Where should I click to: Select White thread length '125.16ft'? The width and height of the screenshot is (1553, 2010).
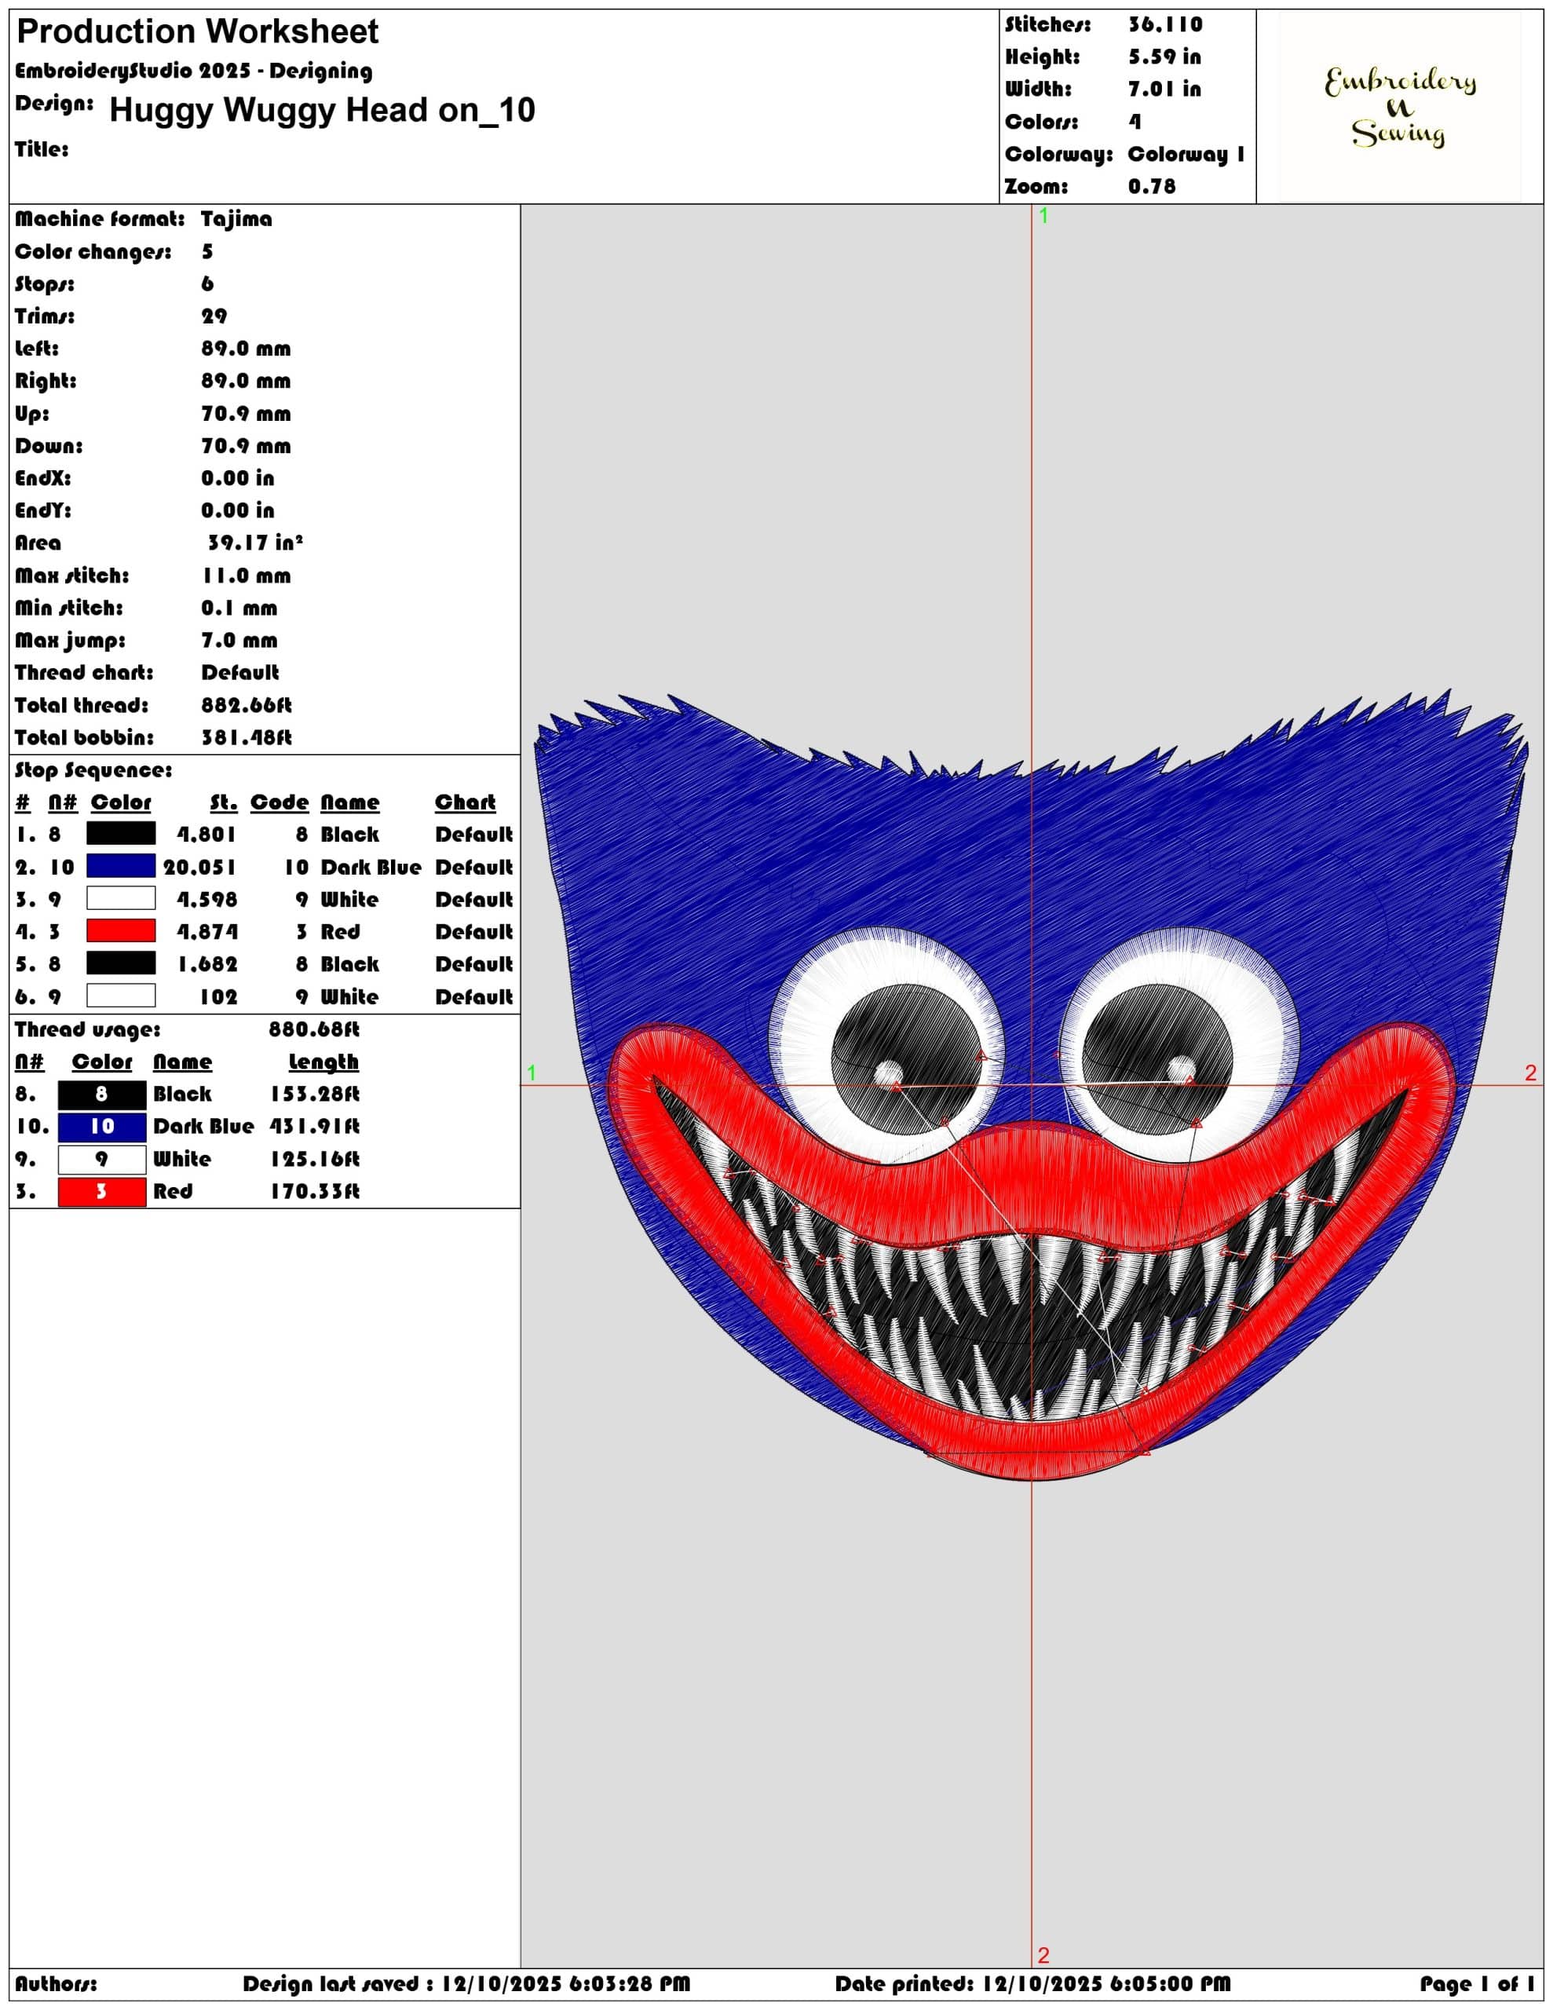pos(315,1160)
